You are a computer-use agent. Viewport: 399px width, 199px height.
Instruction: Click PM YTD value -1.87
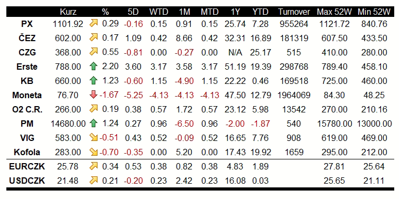coord(261,124)
